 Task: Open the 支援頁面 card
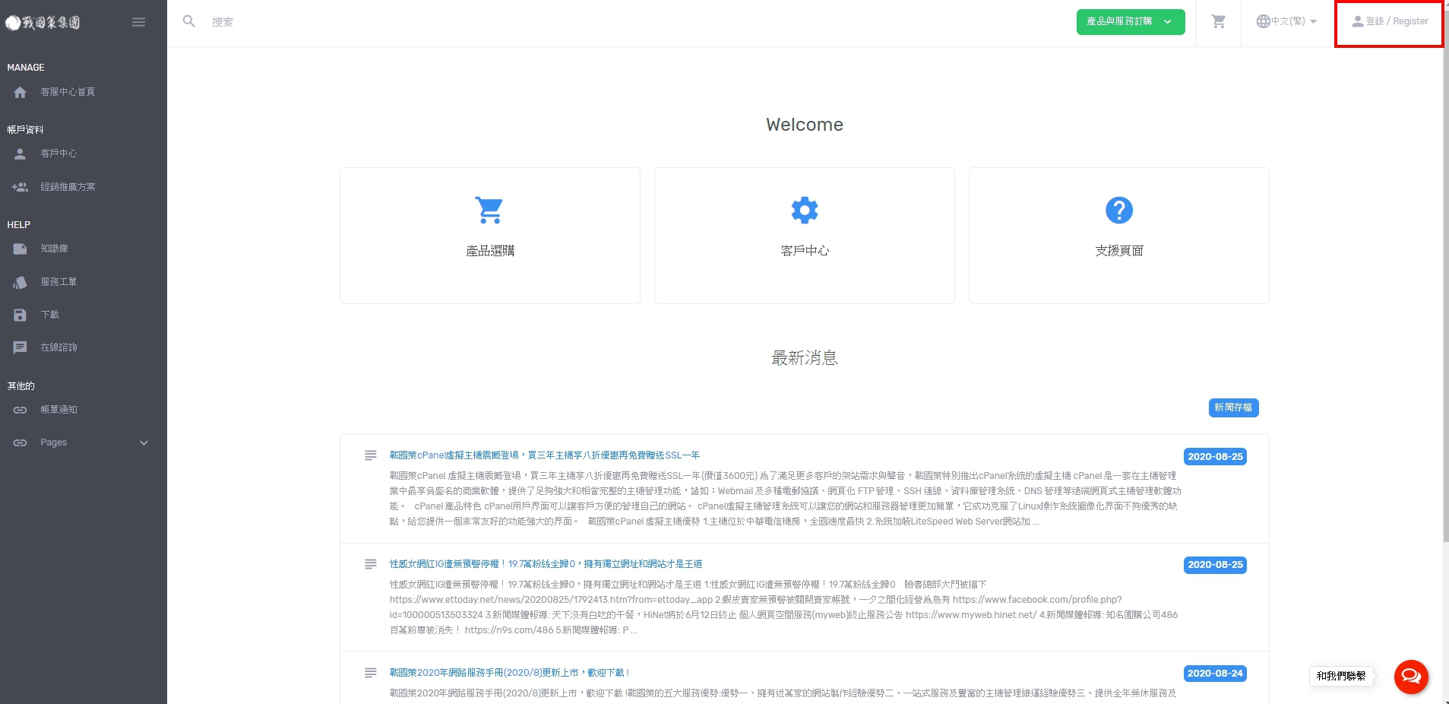click(1119, 236)
